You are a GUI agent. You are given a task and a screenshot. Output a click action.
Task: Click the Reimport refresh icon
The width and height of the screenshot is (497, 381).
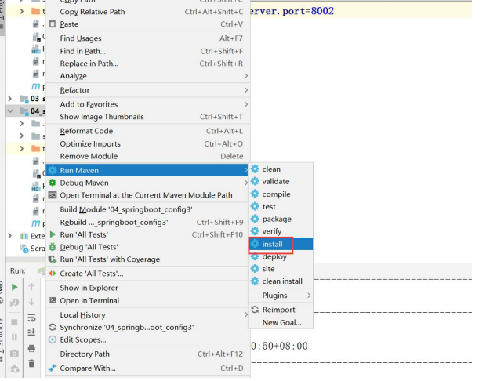[x=255, y=310]
